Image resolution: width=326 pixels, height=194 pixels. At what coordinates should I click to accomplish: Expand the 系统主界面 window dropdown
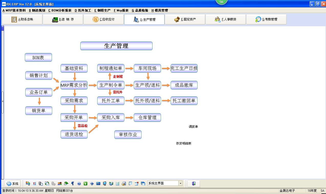(x=180, y=183)
